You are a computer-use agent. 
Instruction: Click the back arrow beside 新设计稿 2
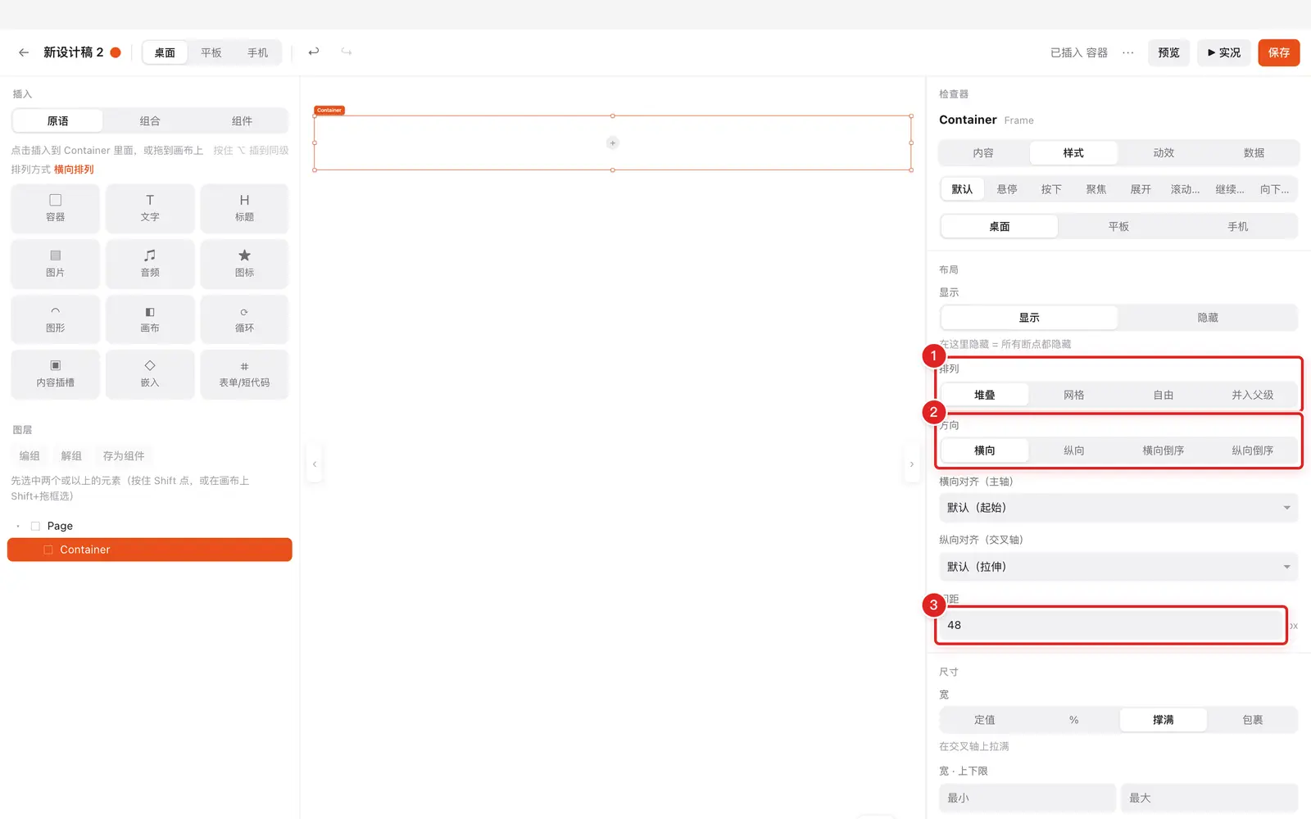pyautogui.click(x=24, y=52)
